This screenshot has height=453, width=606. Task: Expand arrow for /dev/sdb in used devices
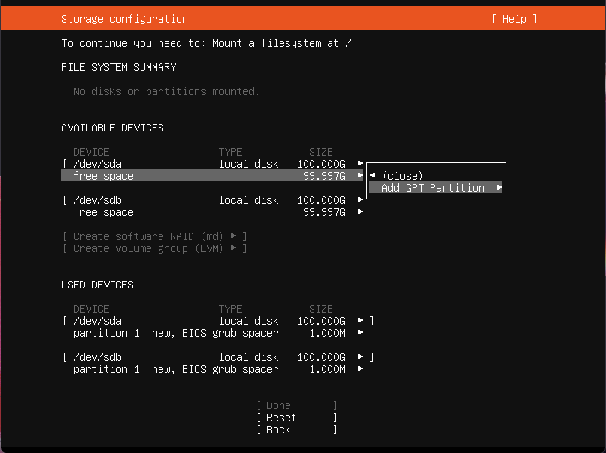click(x=360, y=357)
